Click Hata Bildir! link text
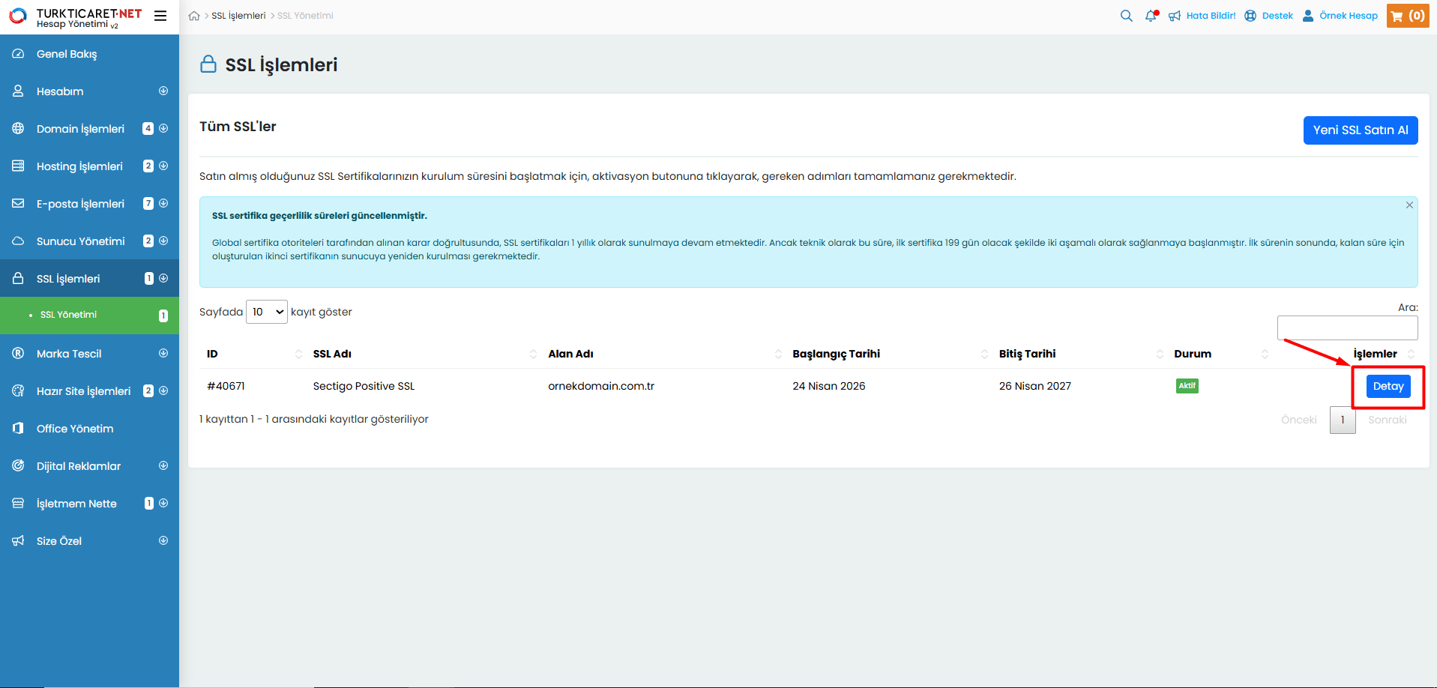 click(x=1211, y=16)
